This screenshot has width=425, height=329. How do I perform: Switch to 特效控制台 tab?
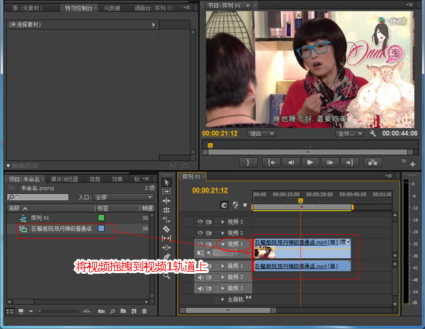pyautogui.click(x=79, y=8)
